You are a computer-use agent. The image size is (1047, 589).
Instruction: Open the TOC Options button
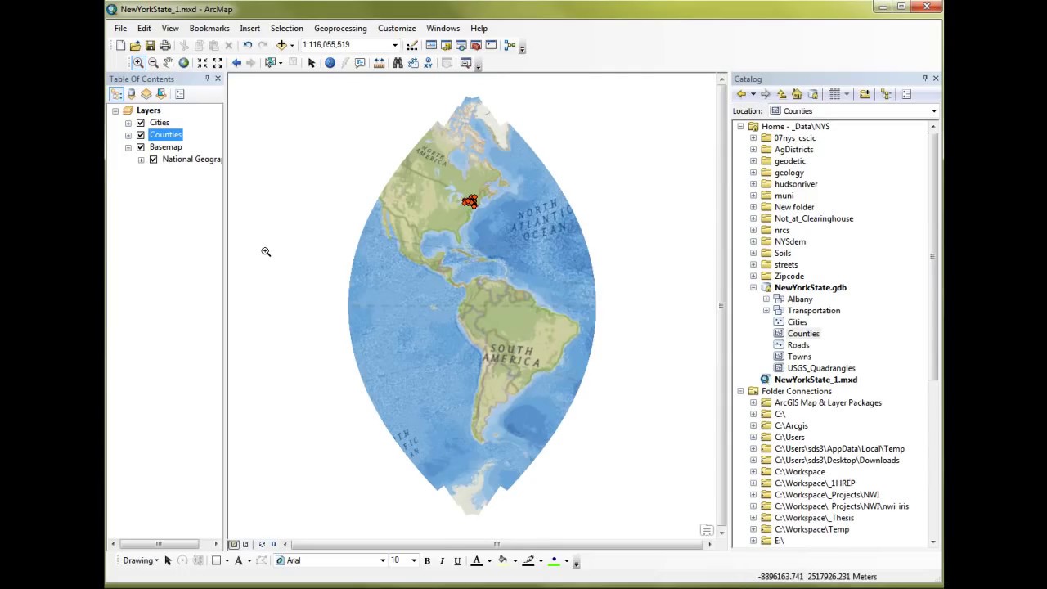coord(180,94)
